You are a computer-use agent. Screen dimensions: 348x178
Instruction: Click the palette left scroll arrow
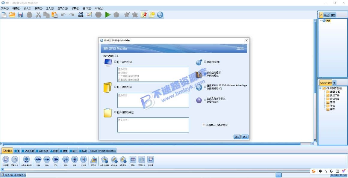(2, 169)
